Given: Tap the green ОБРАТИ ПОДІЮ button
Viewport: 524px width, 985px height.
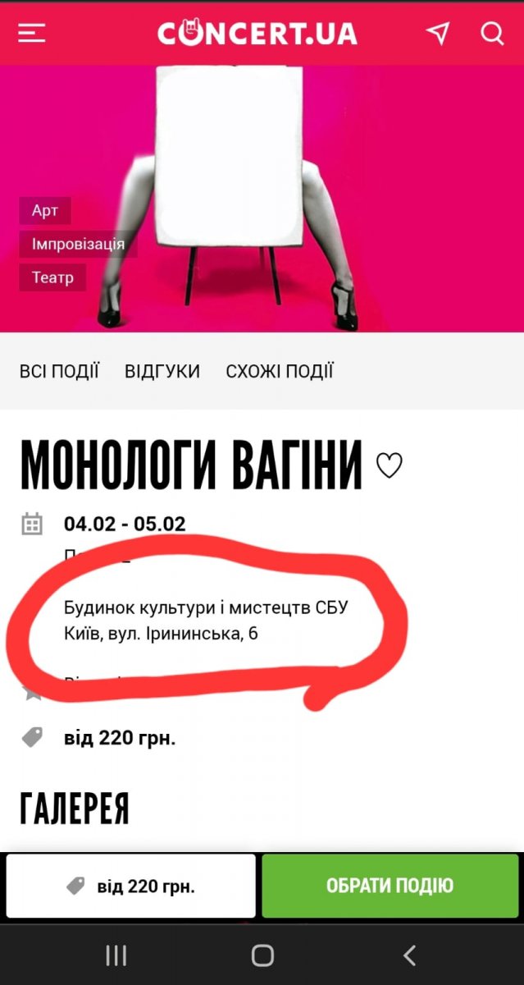Looking at the screenshot, I should [390, 886].
